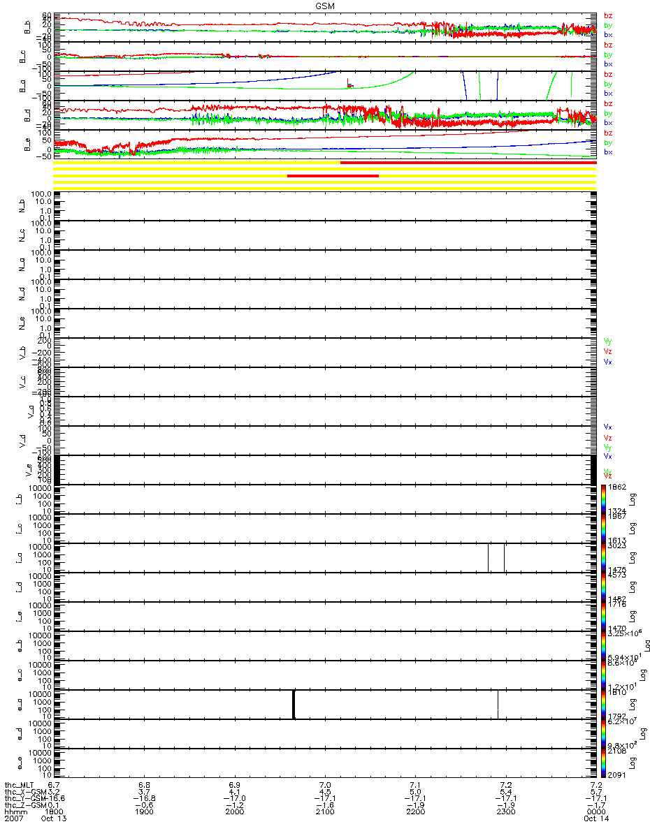Select the B_b panel axis label

[26, 27]
